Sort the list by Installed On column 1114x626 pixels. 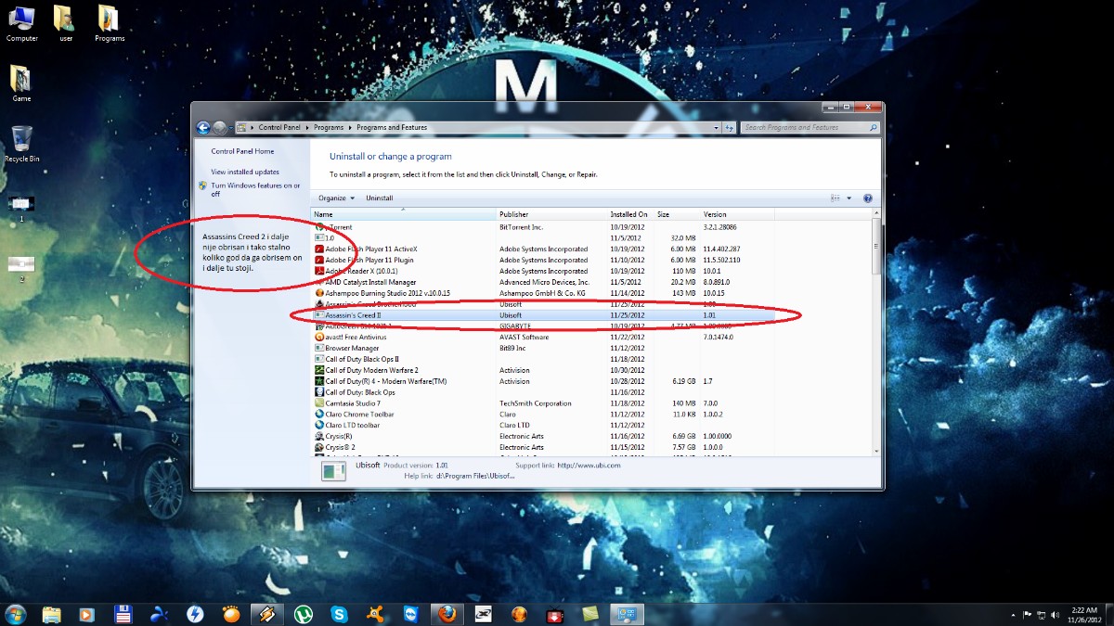tap(630, 214)
